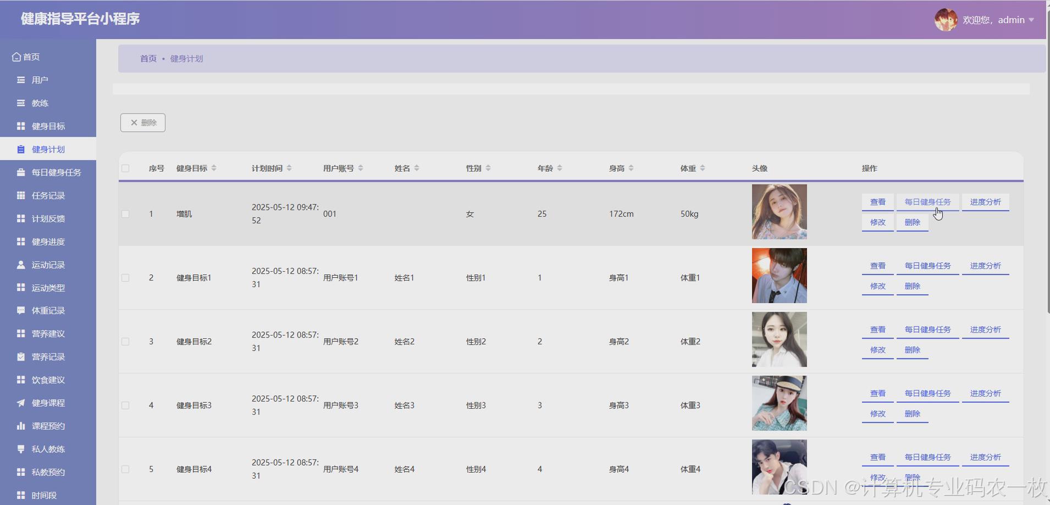Viewport: 1050px width, 505px height.
Task: Click the 运动类型 grid icon
Action: [x=21, y=288]
